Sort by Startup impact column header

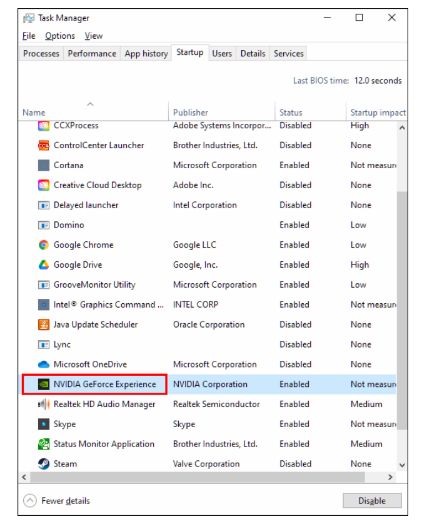[378, 113]
